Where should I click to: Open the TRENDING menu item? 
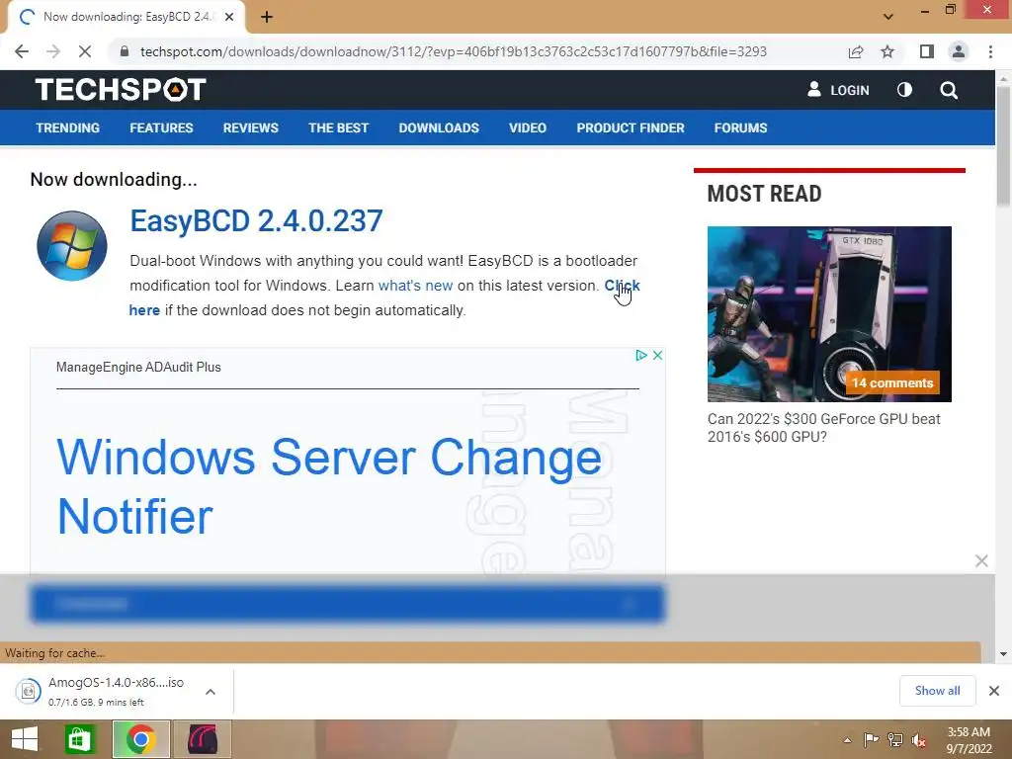coord(68,127)
